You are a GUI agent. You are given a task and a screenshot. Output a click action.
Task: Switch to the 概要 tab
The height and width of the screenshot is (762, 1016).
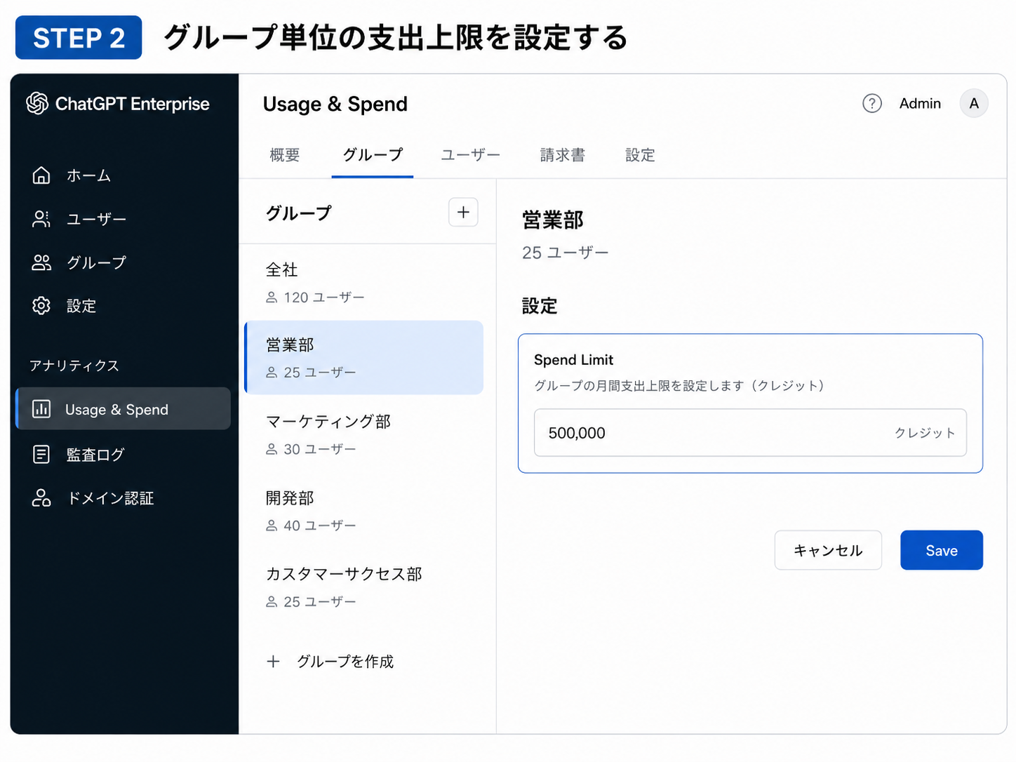(x=285, y=155)
